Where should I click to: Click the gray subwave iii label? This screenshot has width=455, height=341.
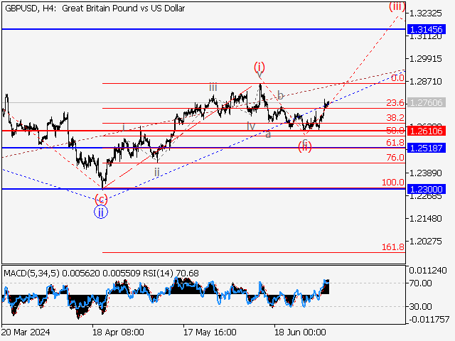(x=213, y=87)
